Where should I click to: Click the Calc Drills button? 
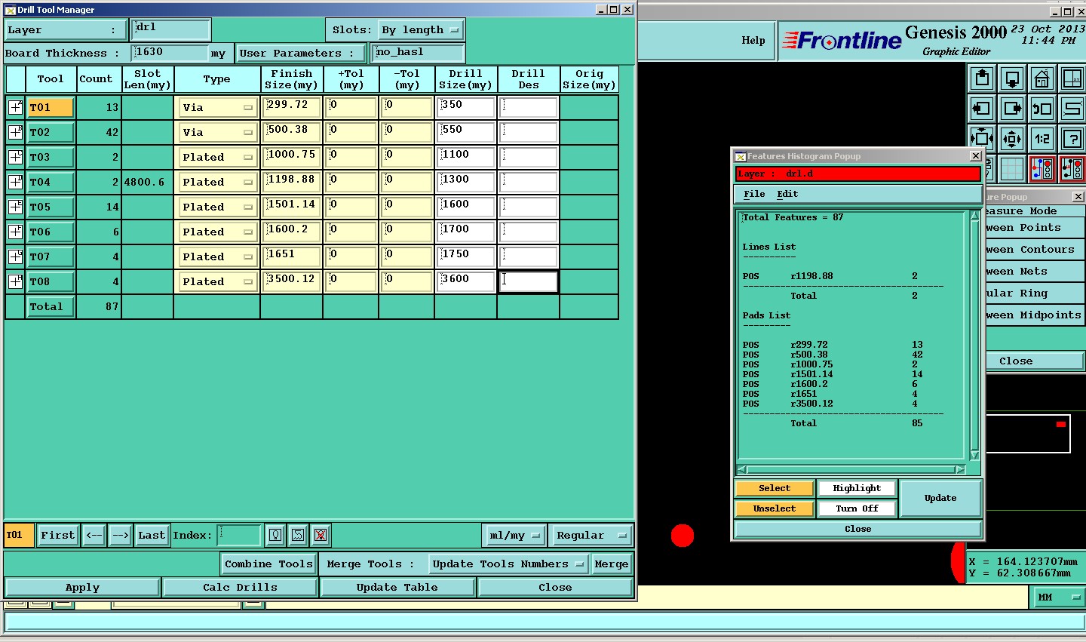tap(240, 587)
